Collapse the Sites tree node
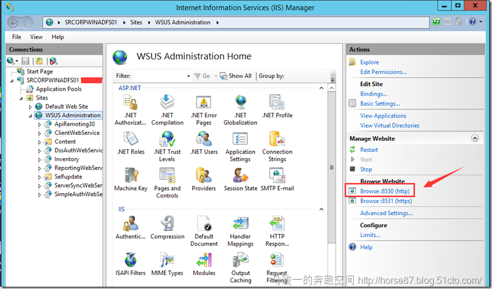Image resolution: width=492 pixels, height=289 pixels. click(22, 98)
